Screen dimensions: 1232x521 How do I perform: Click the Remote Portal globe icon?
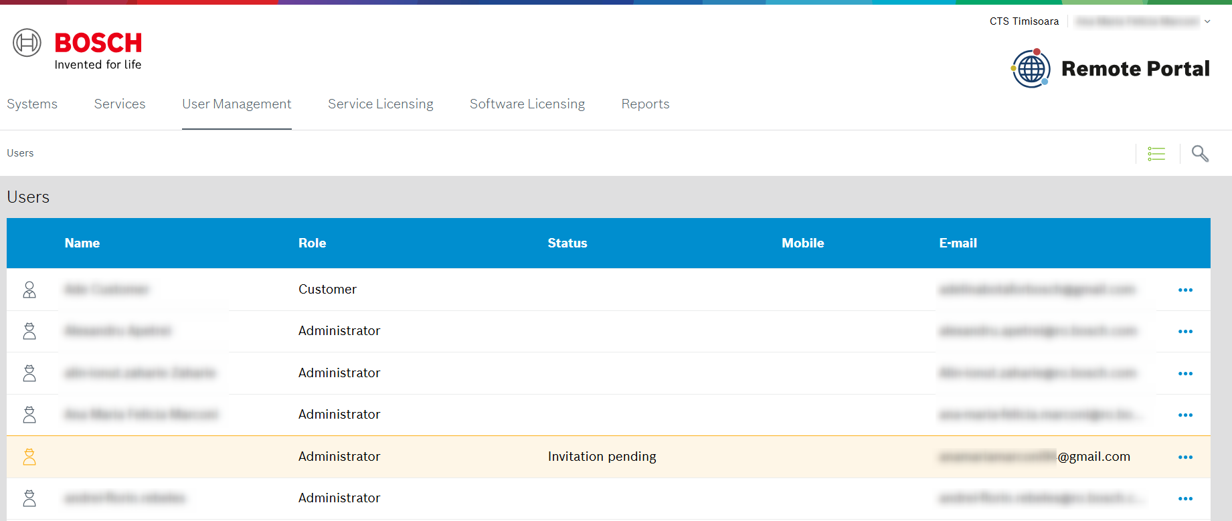[1031, 68]
